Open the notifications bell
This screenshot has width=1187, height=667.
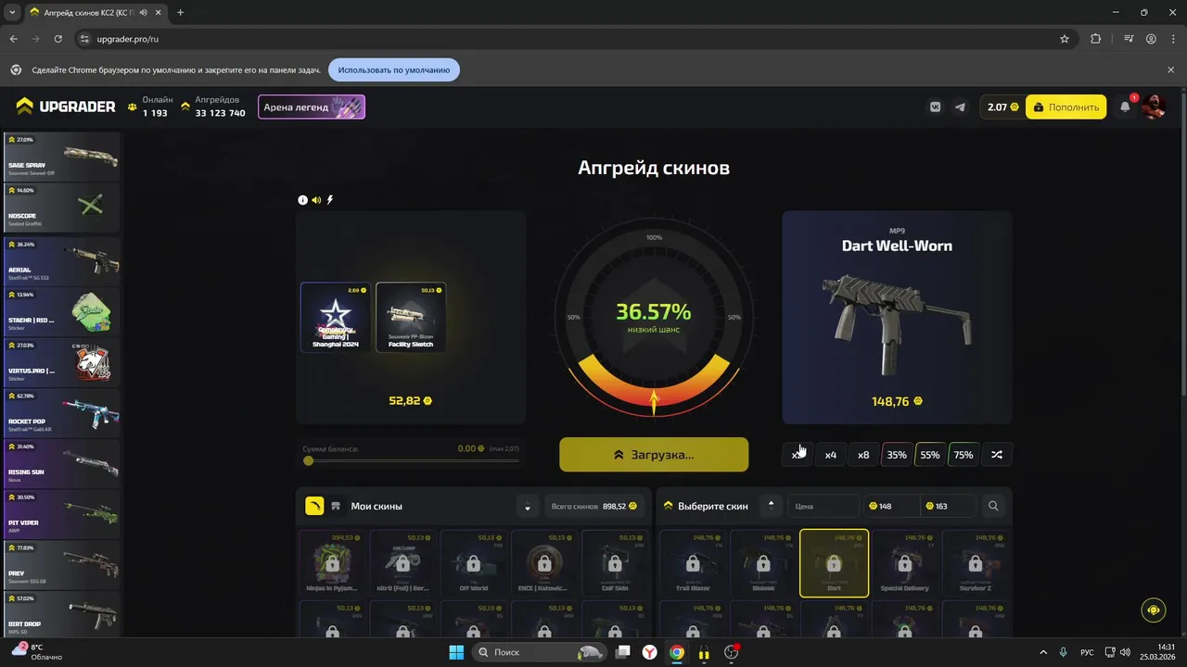(1125, 107)
